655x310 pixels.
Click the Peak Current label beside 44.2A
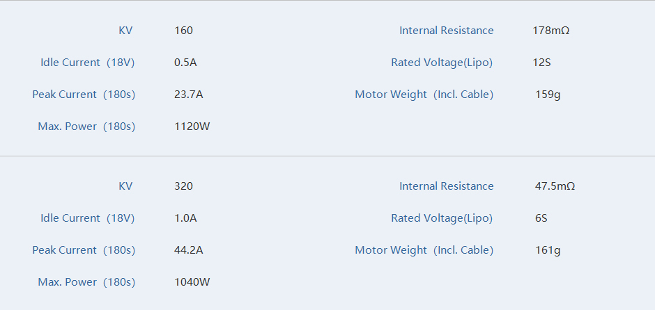click(84, 250)
